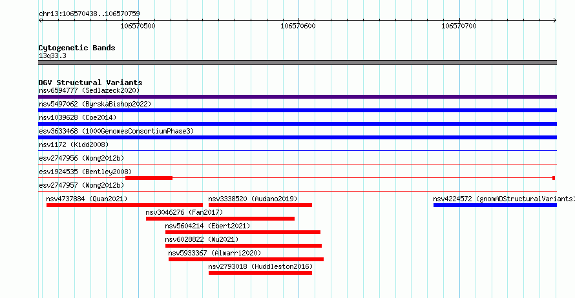Click the thin red line under esv2747957
Image resolution: width=575 pixels, height=298 pixels.
(x=297, y=191)
